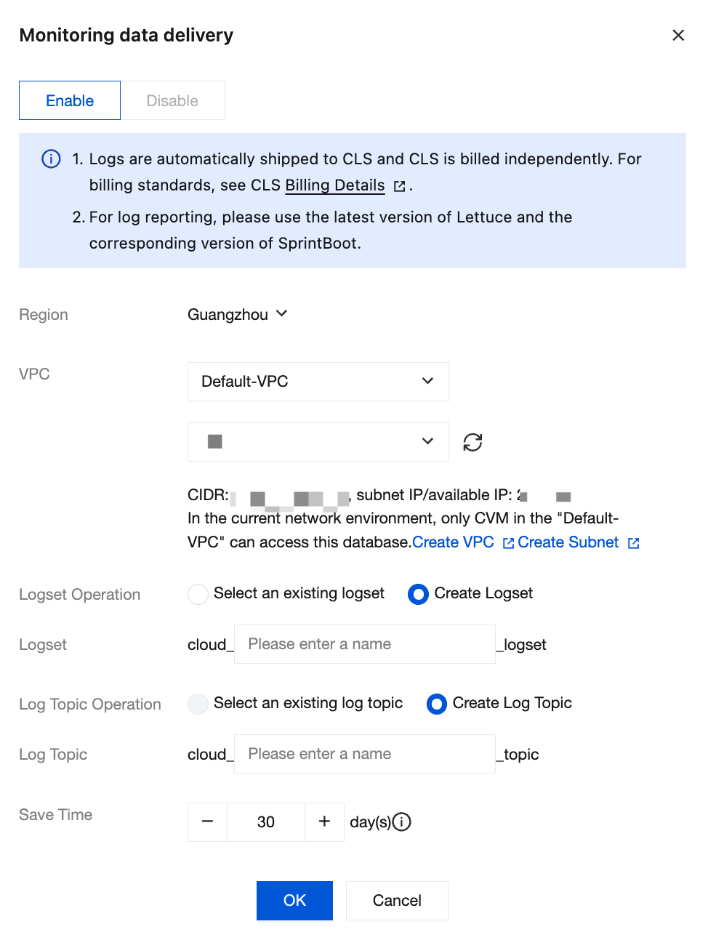
Task: Click the Save Time info icon
Action: pyautogui.click(x=402, y=822)
